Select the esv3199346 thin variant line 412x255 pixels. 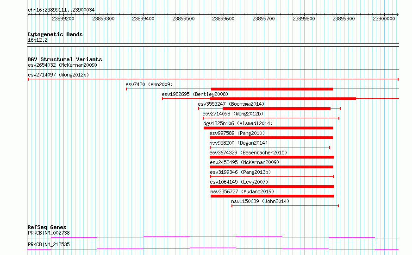tap(272, 177)
